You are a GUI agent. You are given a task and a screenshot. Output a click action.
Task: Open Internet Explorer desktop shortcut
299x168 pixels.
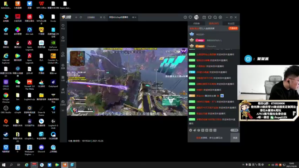click(6, 59)
